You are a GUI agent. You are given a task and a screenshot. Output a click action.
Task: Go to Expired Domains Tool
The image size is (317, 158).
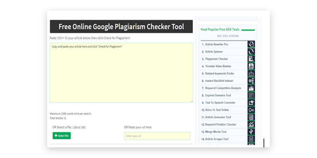point(218,95)
